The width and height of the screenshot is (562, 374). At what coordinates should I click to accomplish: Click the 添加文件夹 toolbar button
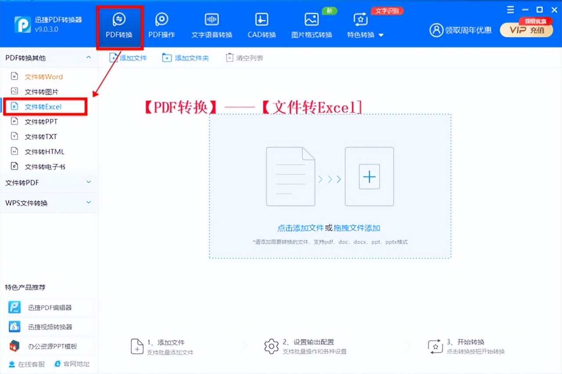tap(186, 58)
